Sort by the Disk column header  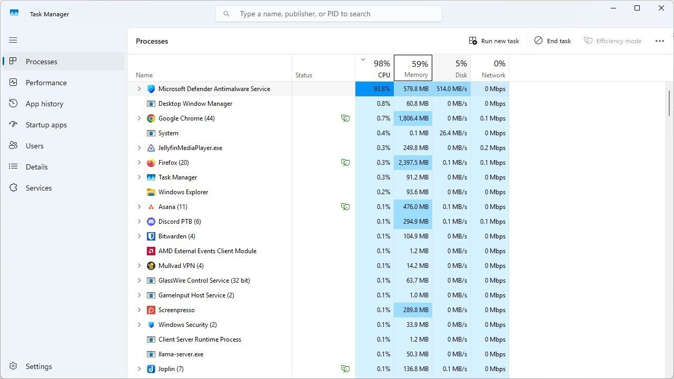coord(451,68)
